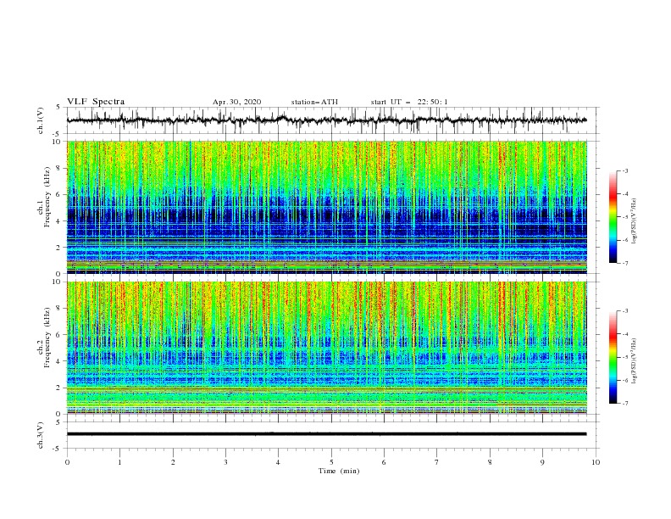Screen dimensions: 671x519
Task: Click time-axis tick label "1" under the plots
Action: pos(119,462)
